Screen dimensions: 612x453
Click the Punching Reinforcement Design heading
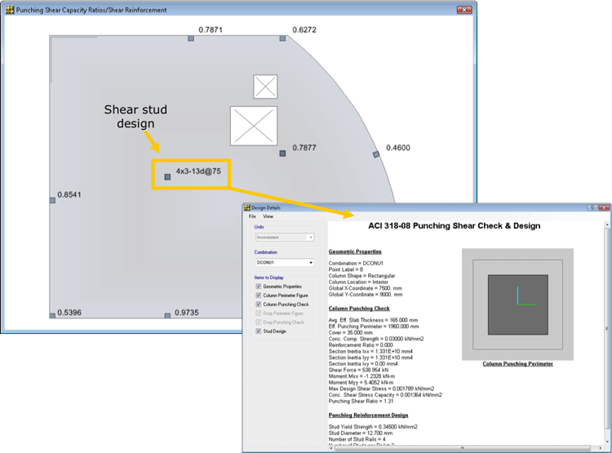click(368, 415)
